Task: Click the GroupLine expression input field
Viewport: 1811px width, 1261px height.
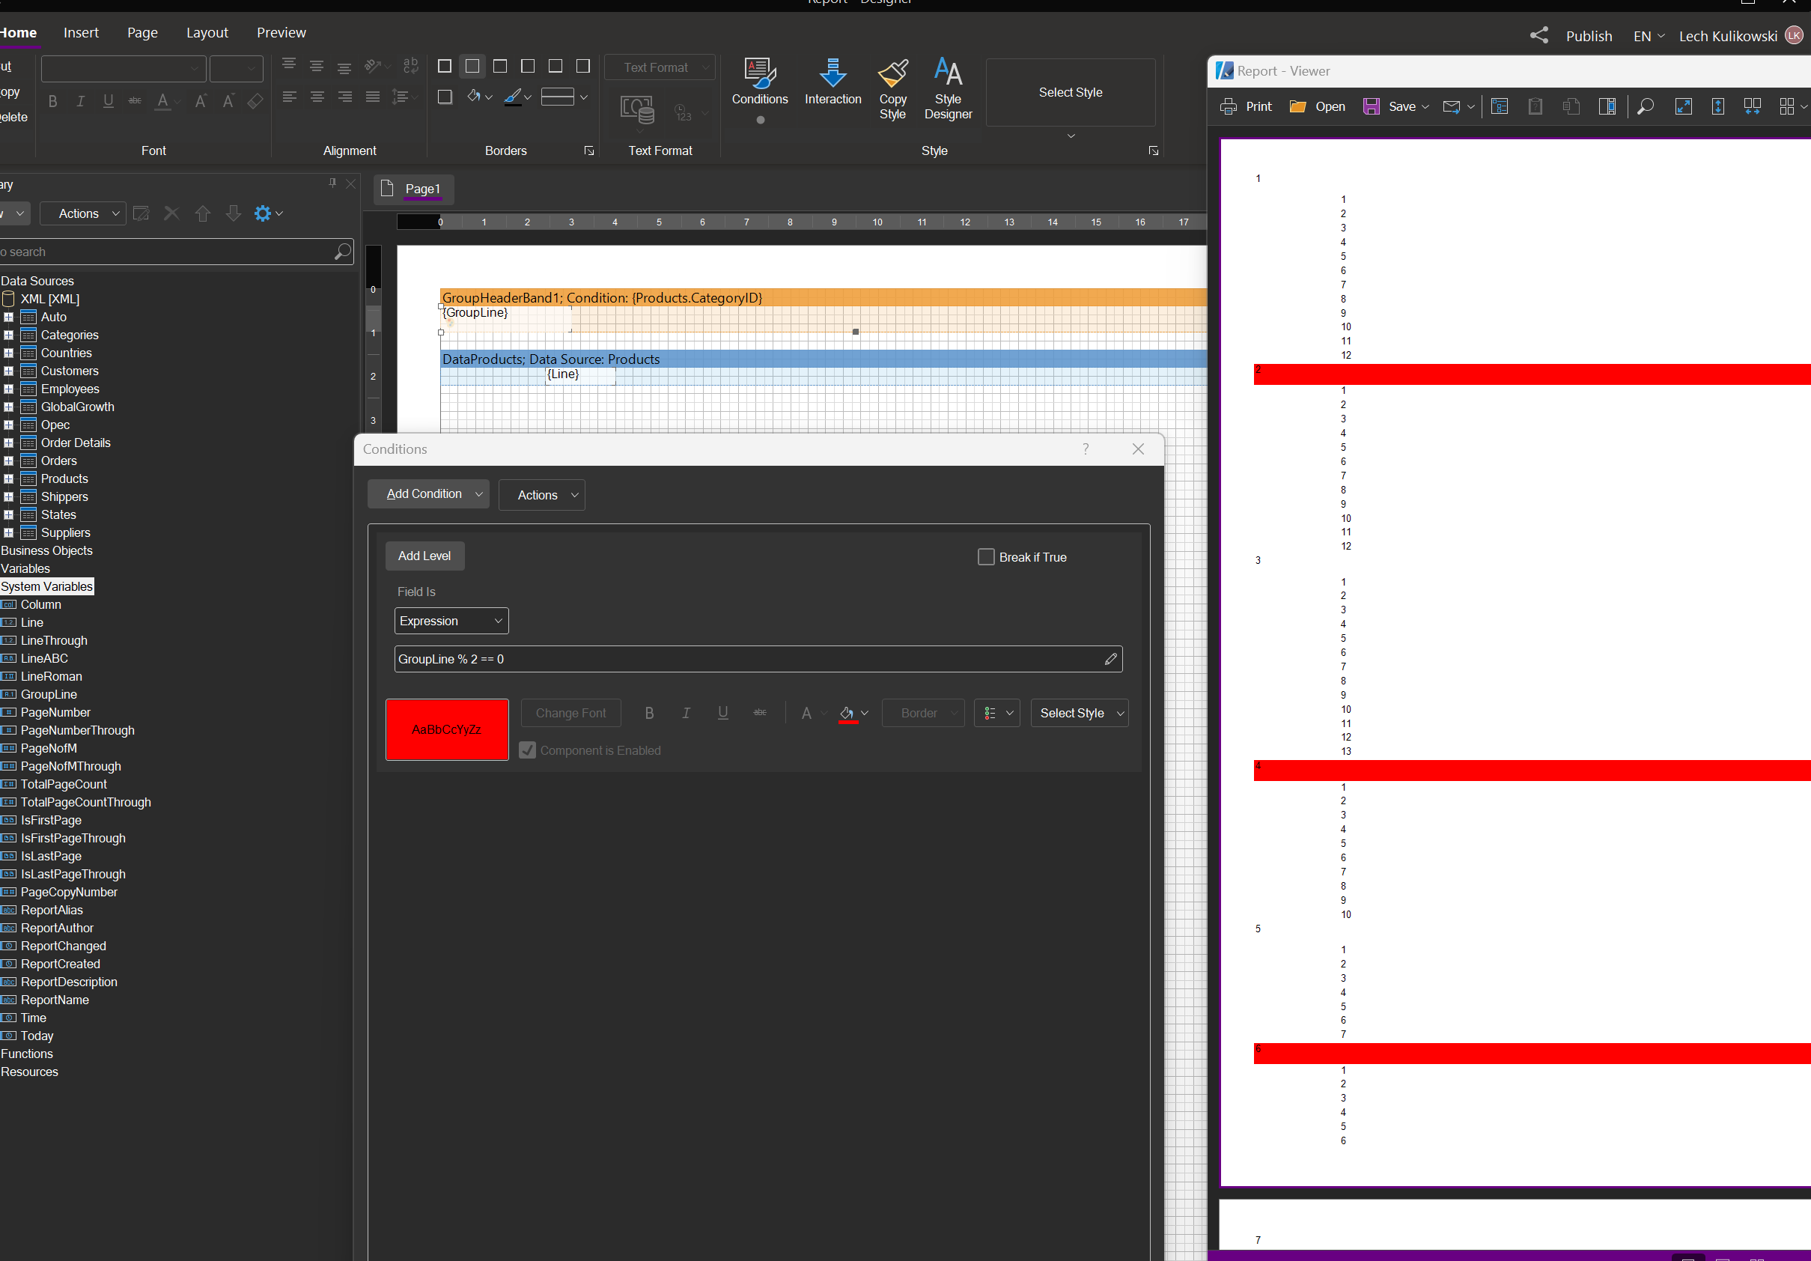Action: point(755,660)
